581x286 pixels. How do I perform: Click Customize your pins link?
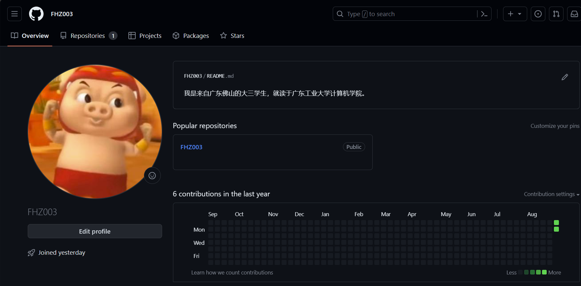[x=555, y=126]
